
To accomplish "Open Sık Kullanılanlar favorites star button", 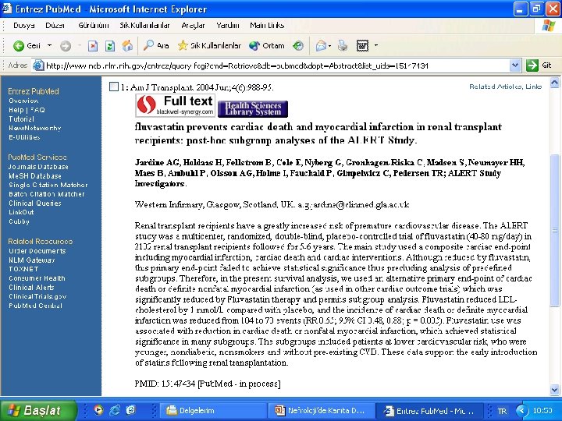I will 209,45.
